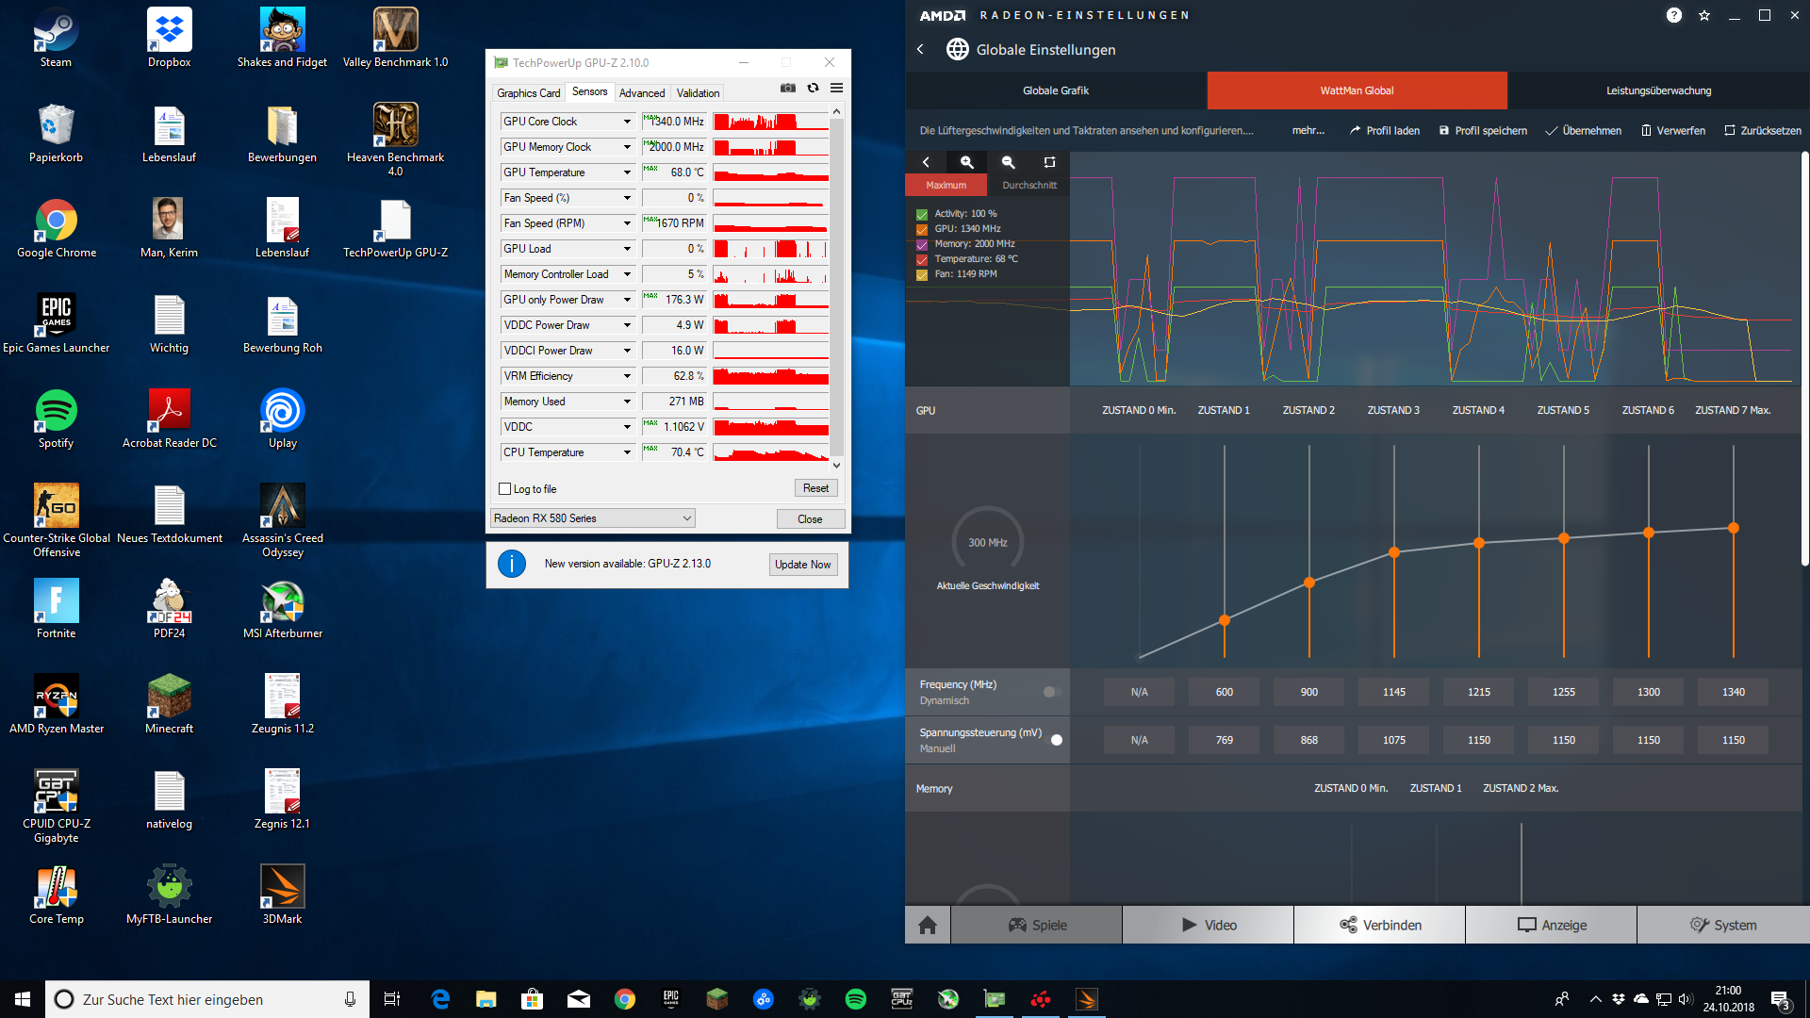Open the Radeon RX 580 Series dropdown
Screen dimensions: 1810x1018
[x=593, y=518]
